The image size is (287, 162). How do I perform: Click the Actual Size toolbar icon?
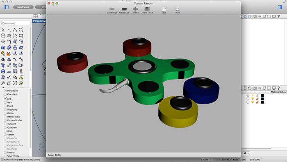pos(124,10)
